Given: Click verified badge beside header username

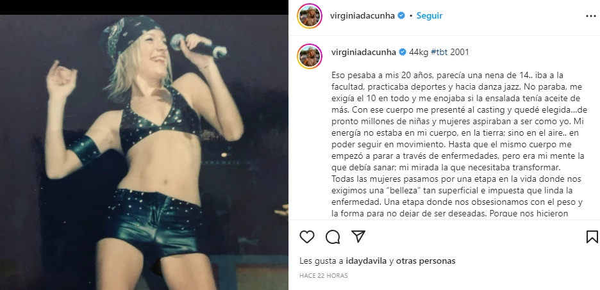Looking at the screenshot, I should pyautogui.click(x=401, y=15).
